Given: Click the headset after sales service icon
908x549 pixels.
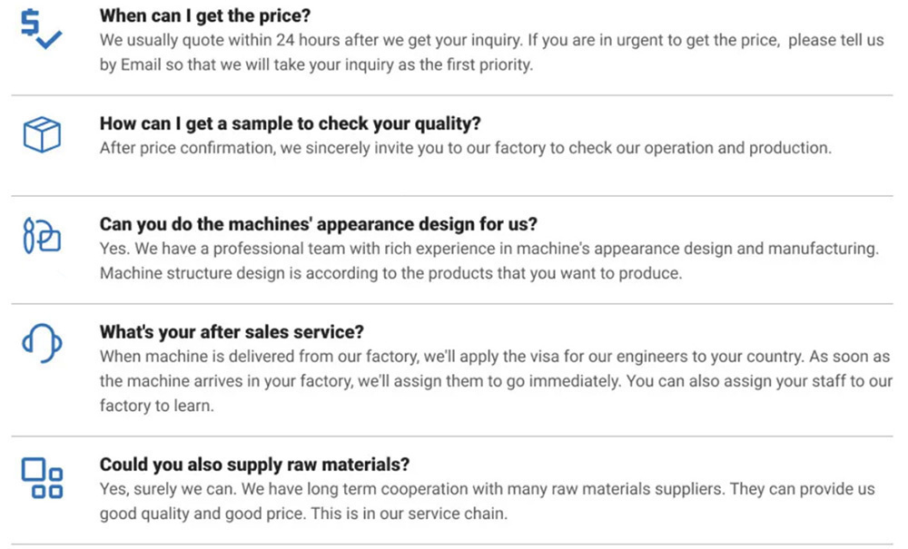Looking at the screenshot, I should point(41,342).
